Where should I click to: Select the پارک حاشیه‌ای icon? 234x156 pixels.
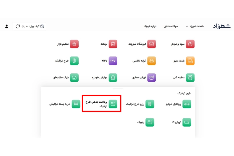coord(74,77)
